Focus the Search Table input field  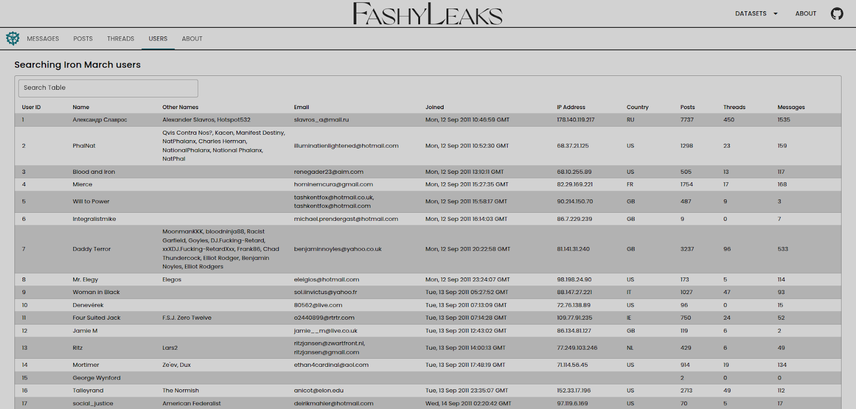pyautogui.click(x=108, y=88)
